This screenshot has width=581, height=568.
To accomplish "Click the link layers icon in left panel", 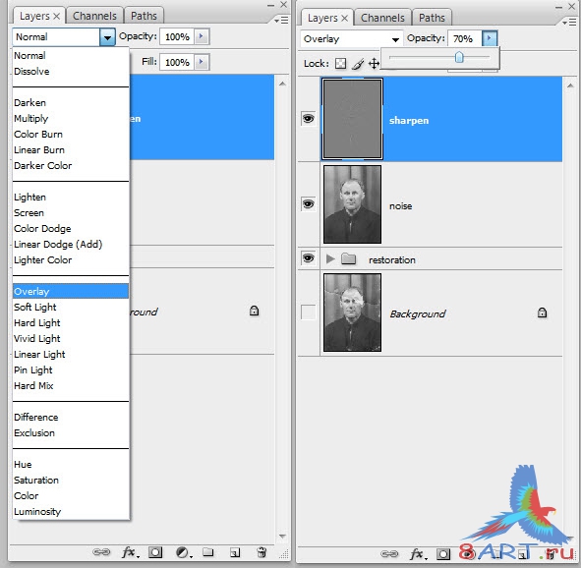I will tap(101, 552).
